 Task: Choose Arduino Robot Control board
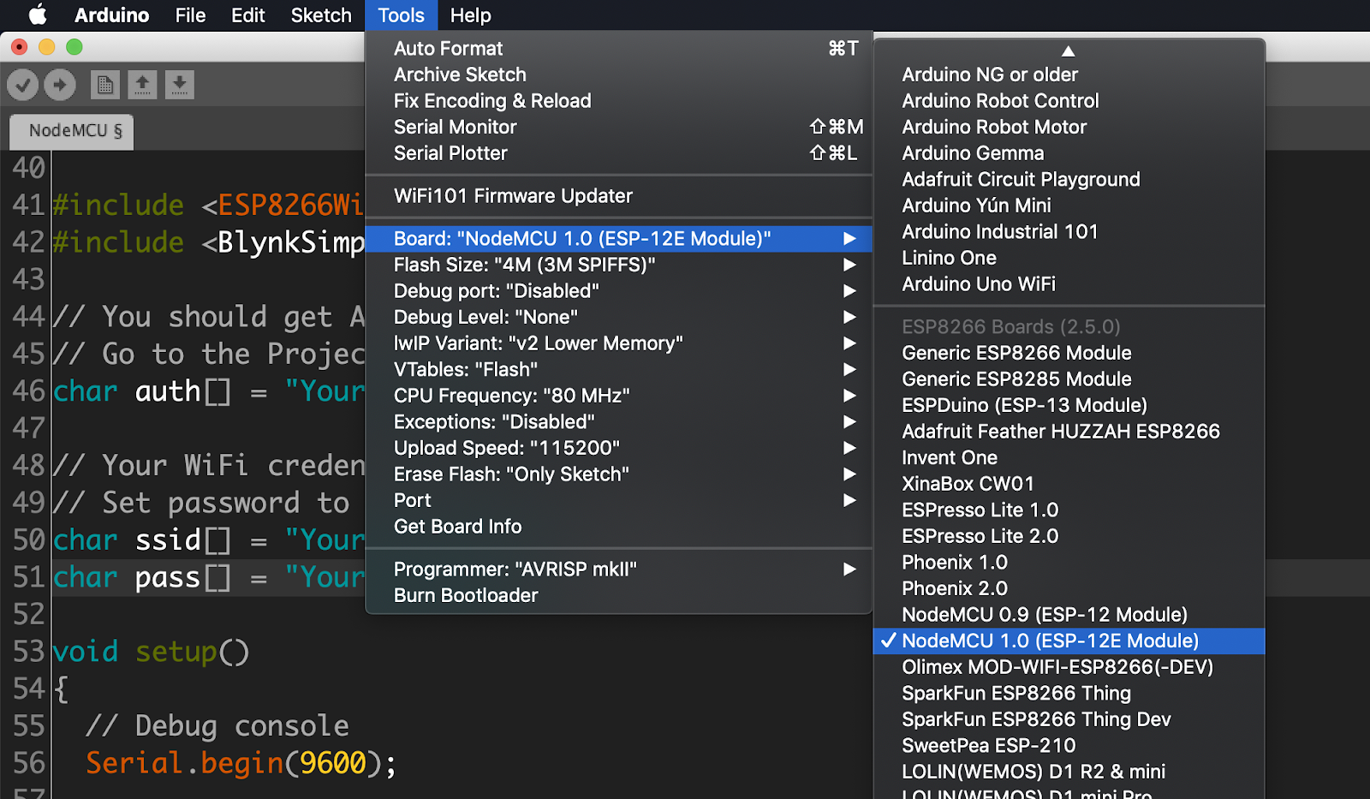coord(1069,101)
